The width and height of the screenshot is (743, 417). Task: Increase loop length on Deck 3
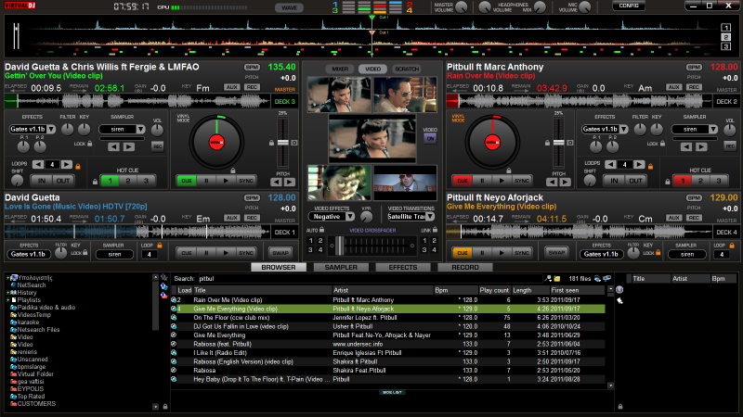click(x=67, y=165)
